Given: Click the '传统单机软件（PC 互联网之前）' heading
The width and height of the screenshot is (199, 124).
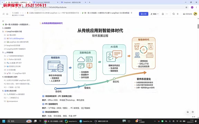Looking at the screenshot, I should (59, 96).
